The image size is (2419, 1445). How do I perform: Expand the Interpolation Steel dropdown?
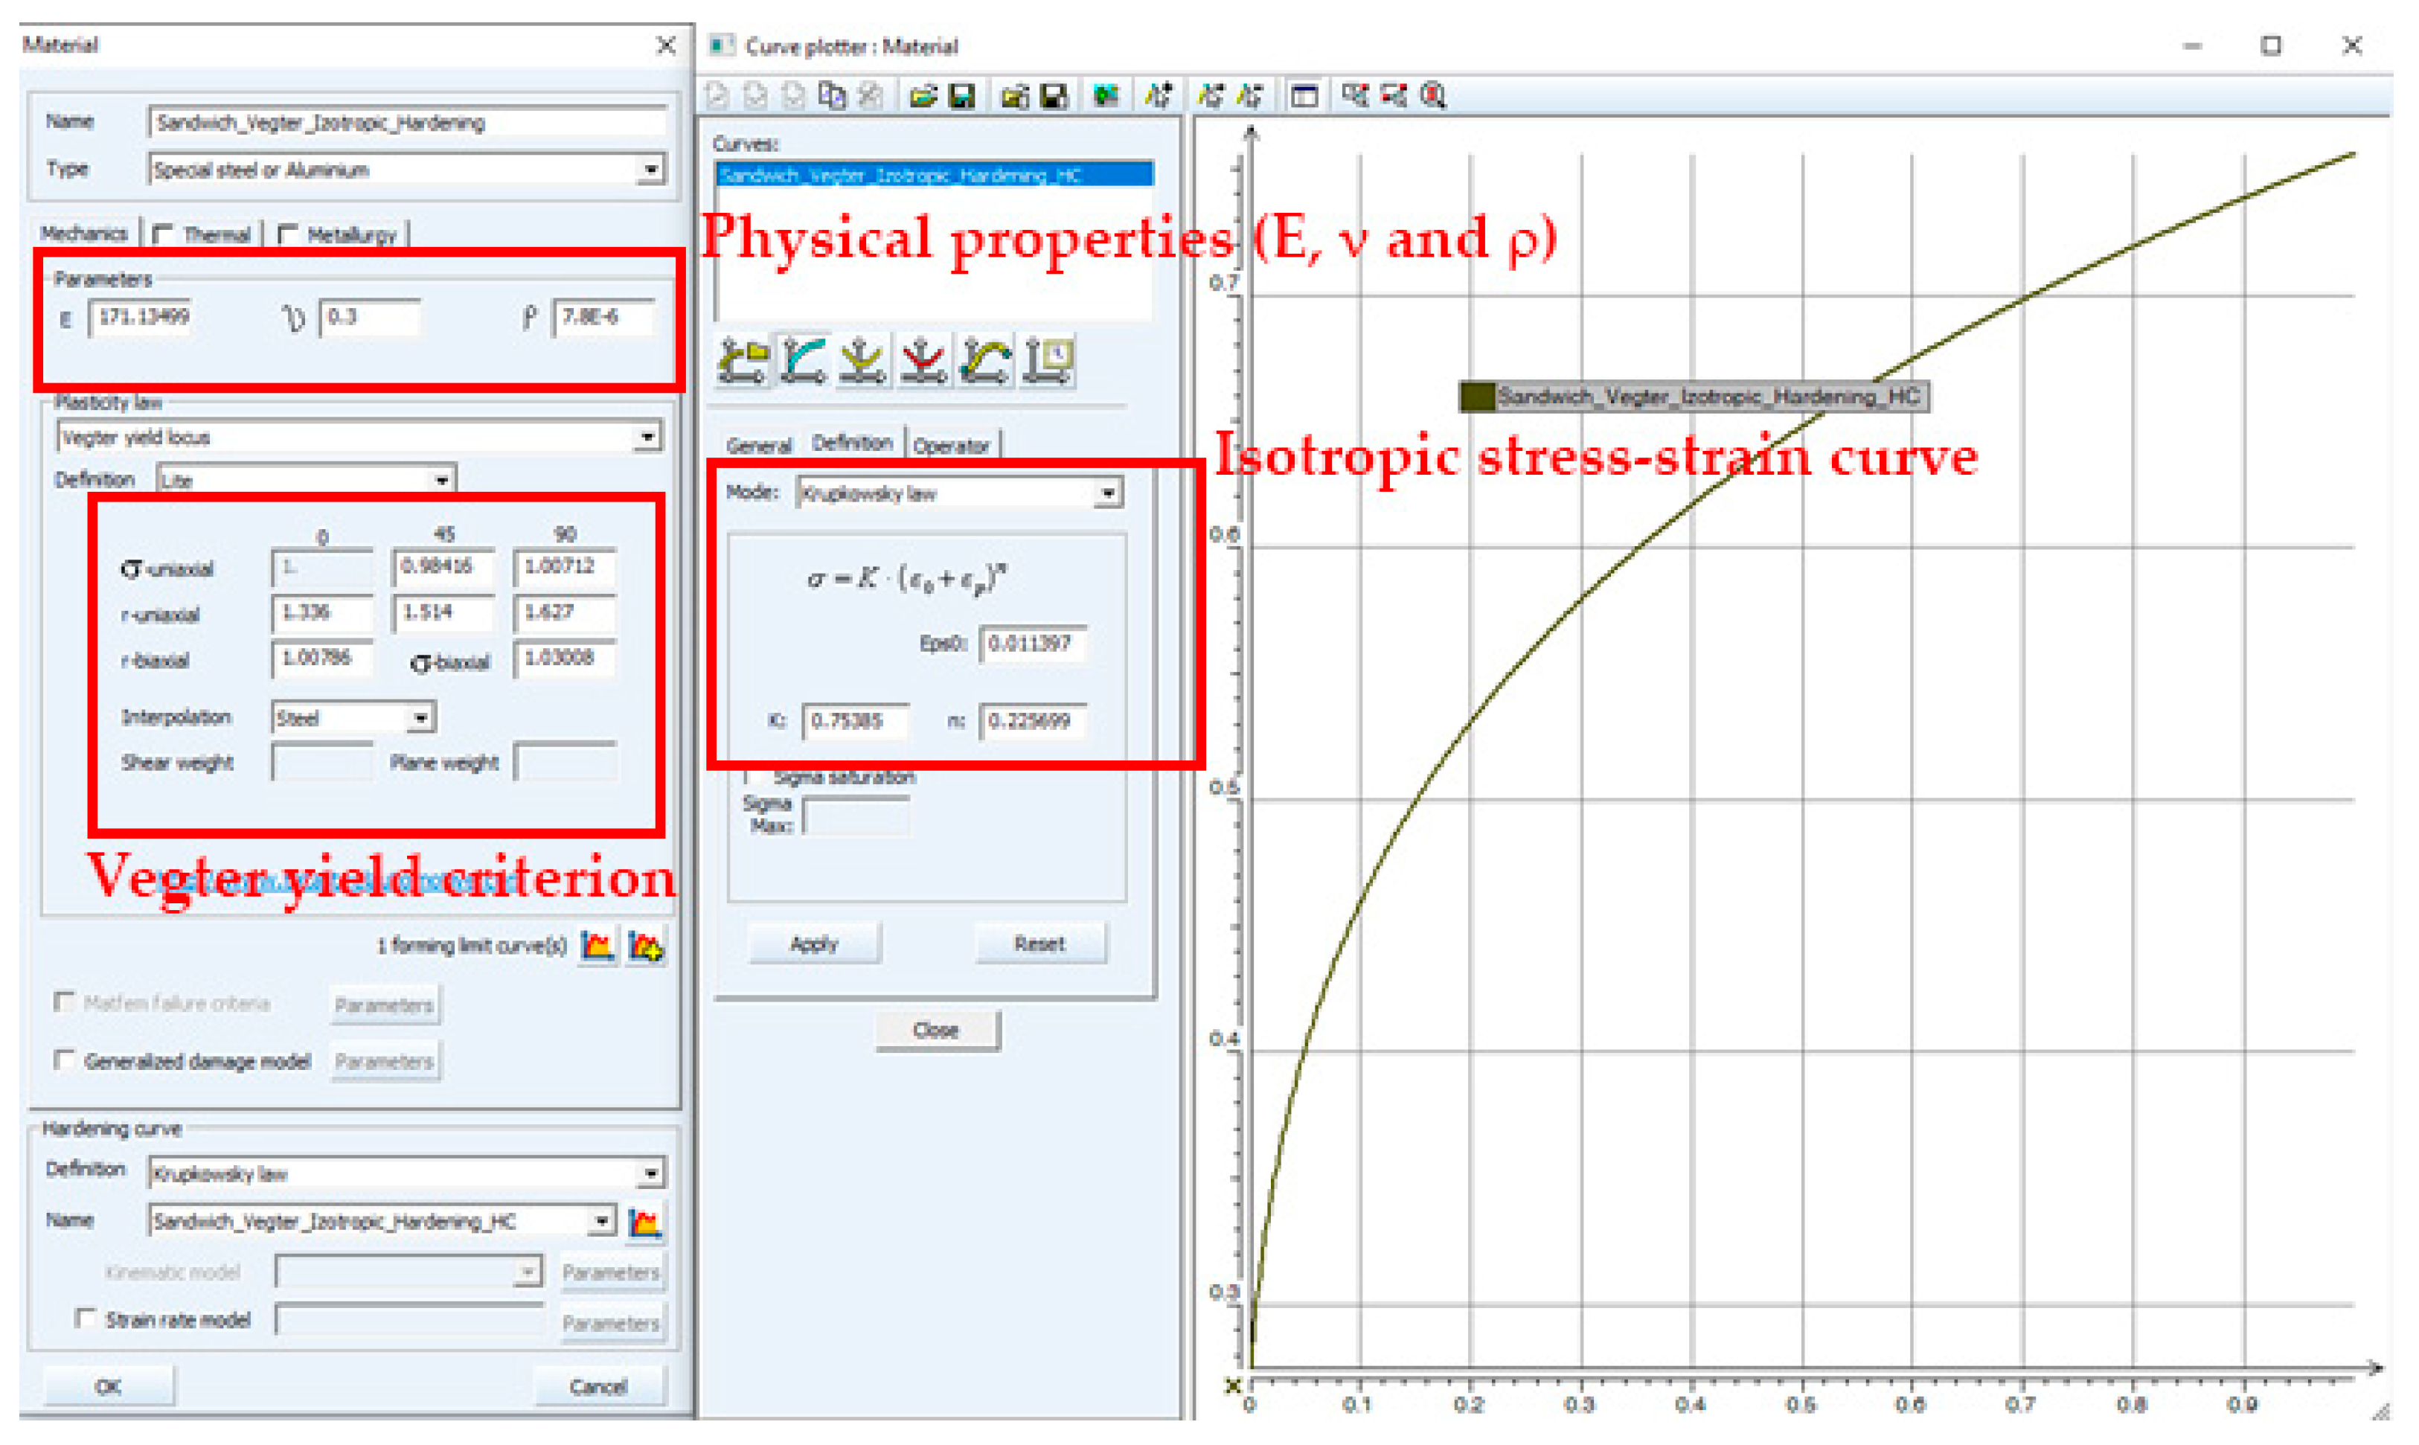coord(420,719)
